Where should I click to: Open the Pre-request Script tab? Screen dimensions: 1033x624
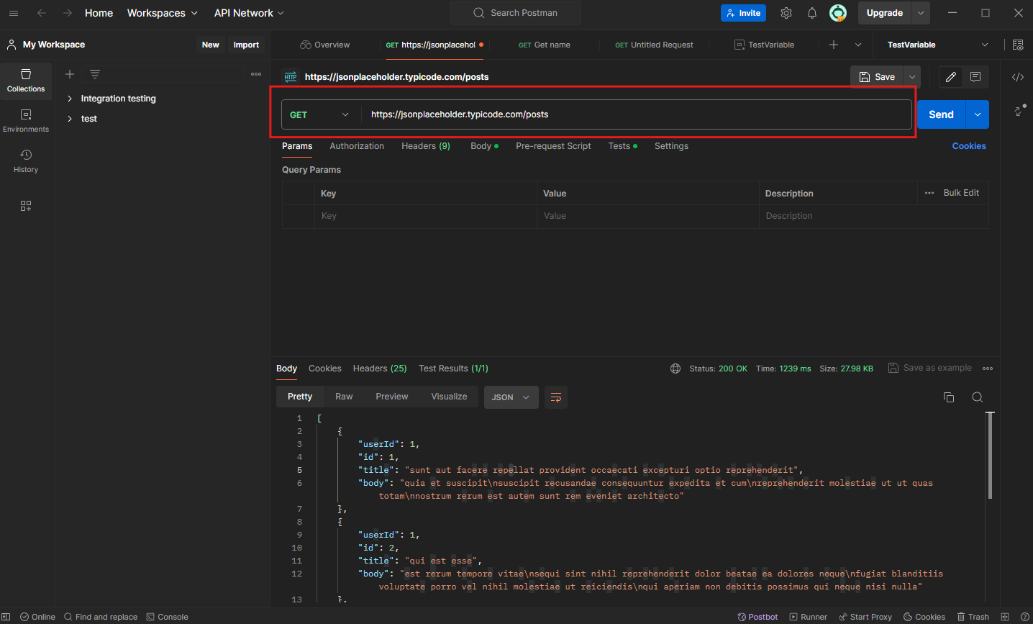[553, 146]
